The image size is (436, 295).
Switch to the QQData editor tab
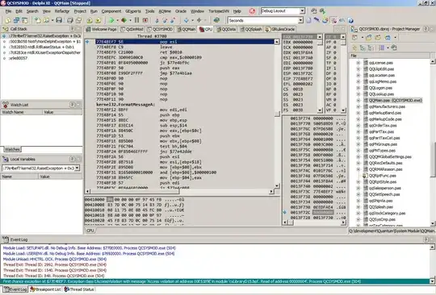point(226,29)
